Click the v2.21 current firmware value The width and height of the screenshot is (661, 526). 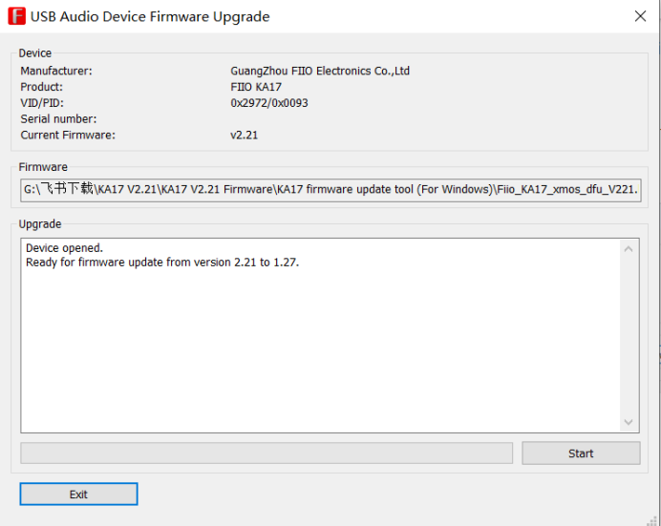(245, 135)
